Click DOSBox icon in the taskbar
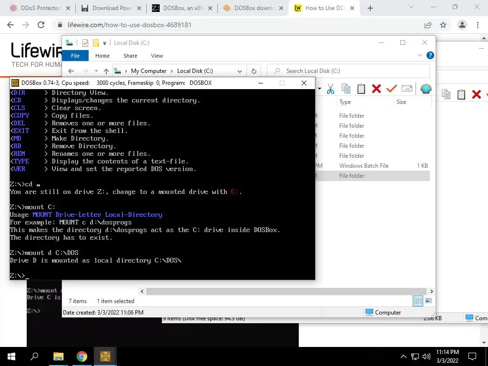488x366 pixels. click(105, 356)
